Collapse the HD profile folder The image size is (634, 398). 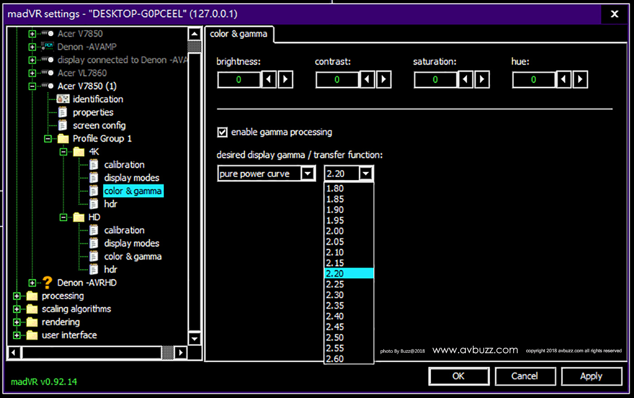pyautogui.click(x=63, y=217)
